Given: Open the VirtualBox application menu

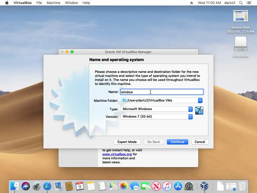Looking at the screenshot, I should coord(23,3).
